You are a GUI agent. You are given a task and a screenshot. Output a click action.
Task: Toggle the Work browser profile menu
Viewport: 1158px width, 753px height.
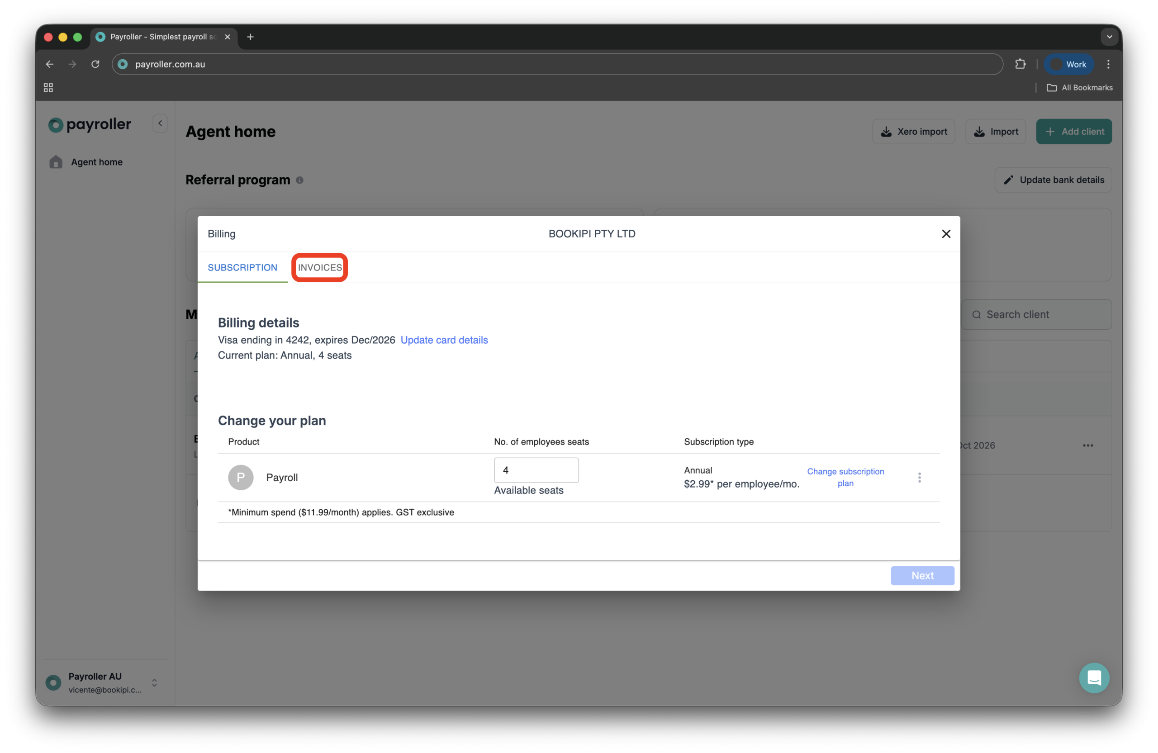pyautogui.click(x=1069, y=64)
